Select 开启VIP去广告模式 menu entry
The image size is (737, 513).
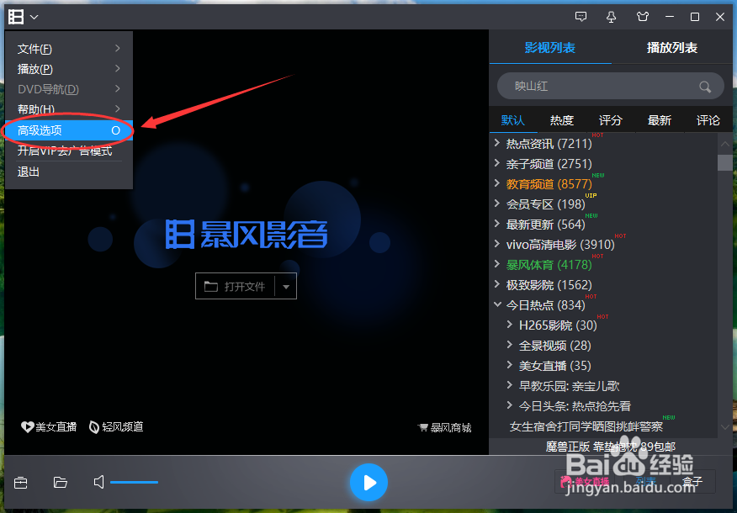[x=69, y=151]
